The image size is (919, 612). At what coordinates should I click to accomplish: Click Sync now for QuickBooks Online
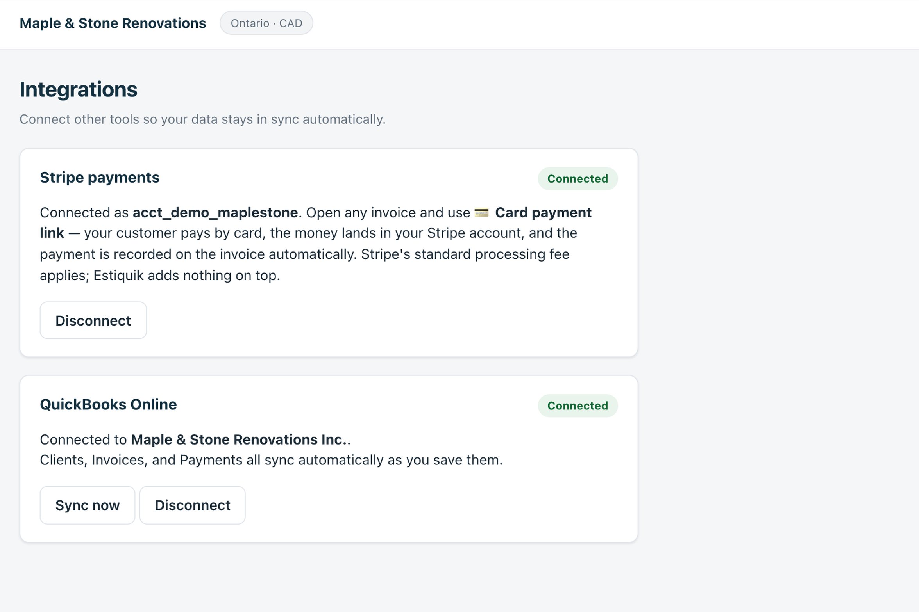[x=88, y=505]
